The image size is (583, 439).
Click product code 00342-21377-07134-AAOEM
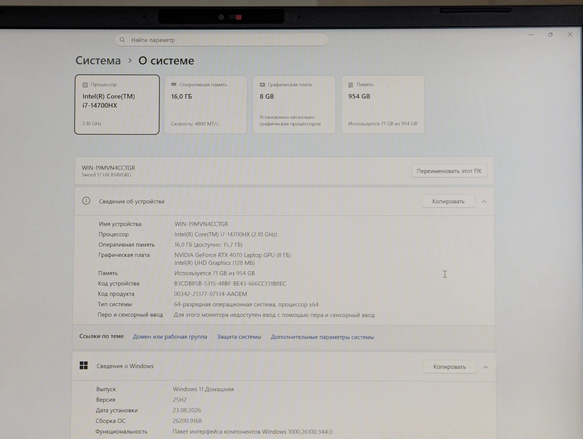[x=210, y=294]
